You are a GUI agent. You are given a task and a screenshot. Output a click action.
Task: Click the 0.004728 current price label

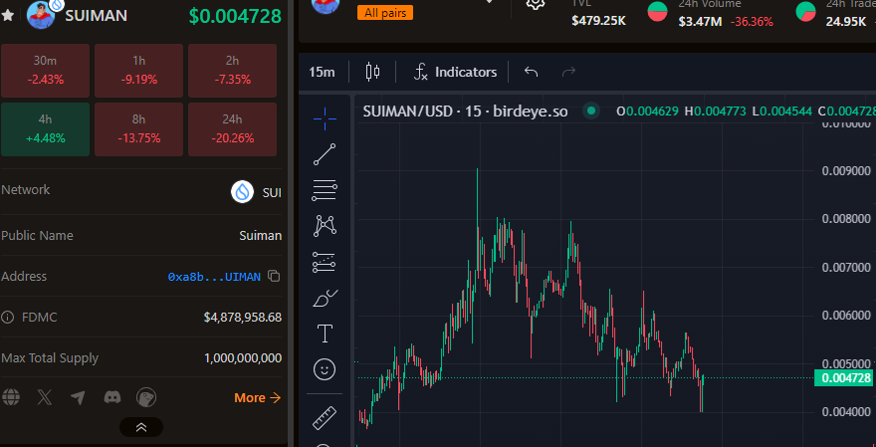845,378
